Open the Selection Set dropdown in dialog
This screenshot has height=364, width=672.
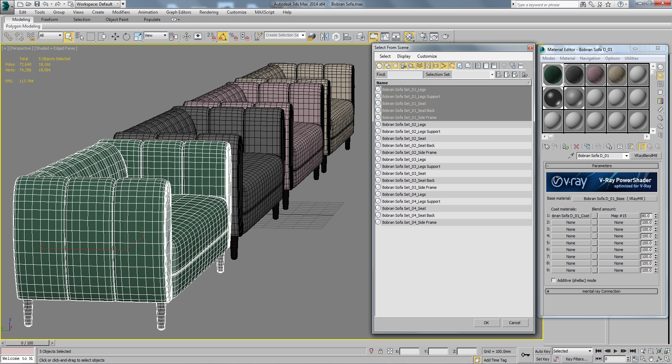click(x=492, y=74)
